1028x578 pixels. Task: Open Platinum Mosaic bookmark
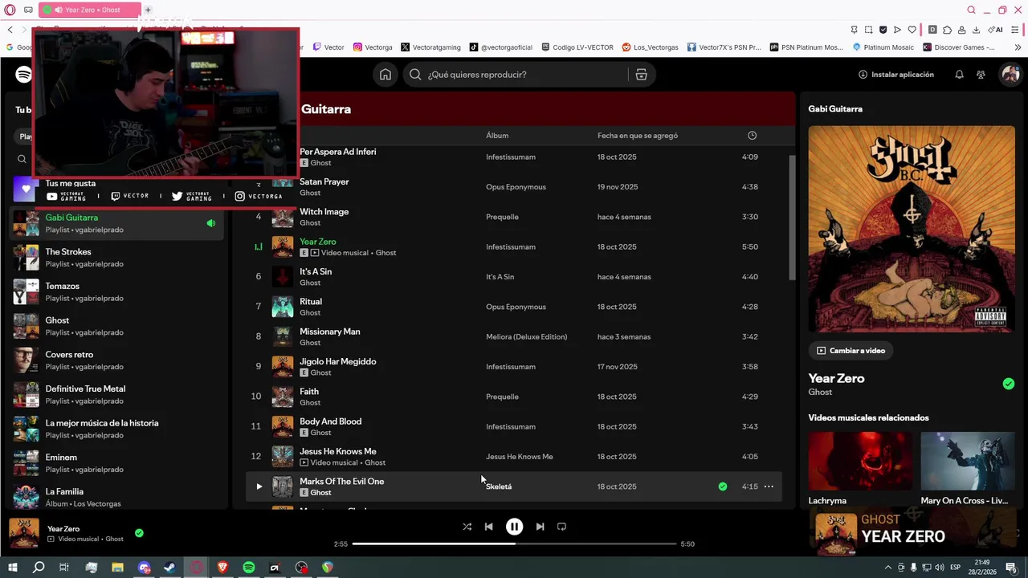(x=883, y=47)
